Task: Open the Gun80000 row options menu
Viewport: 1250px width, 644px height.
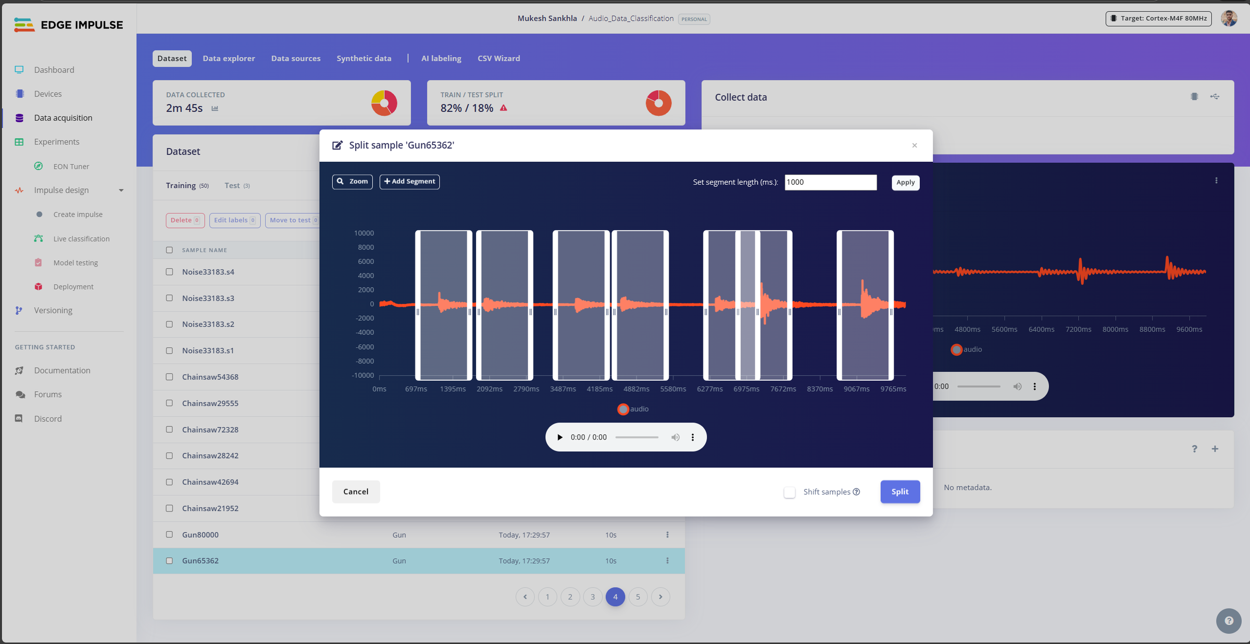Action: pyautogui.click(x=667, y=535)
